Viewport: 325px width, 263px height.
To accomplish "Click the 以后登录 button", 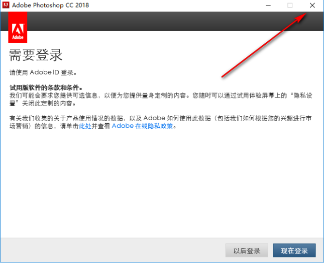I will click(x=247, y=250).
